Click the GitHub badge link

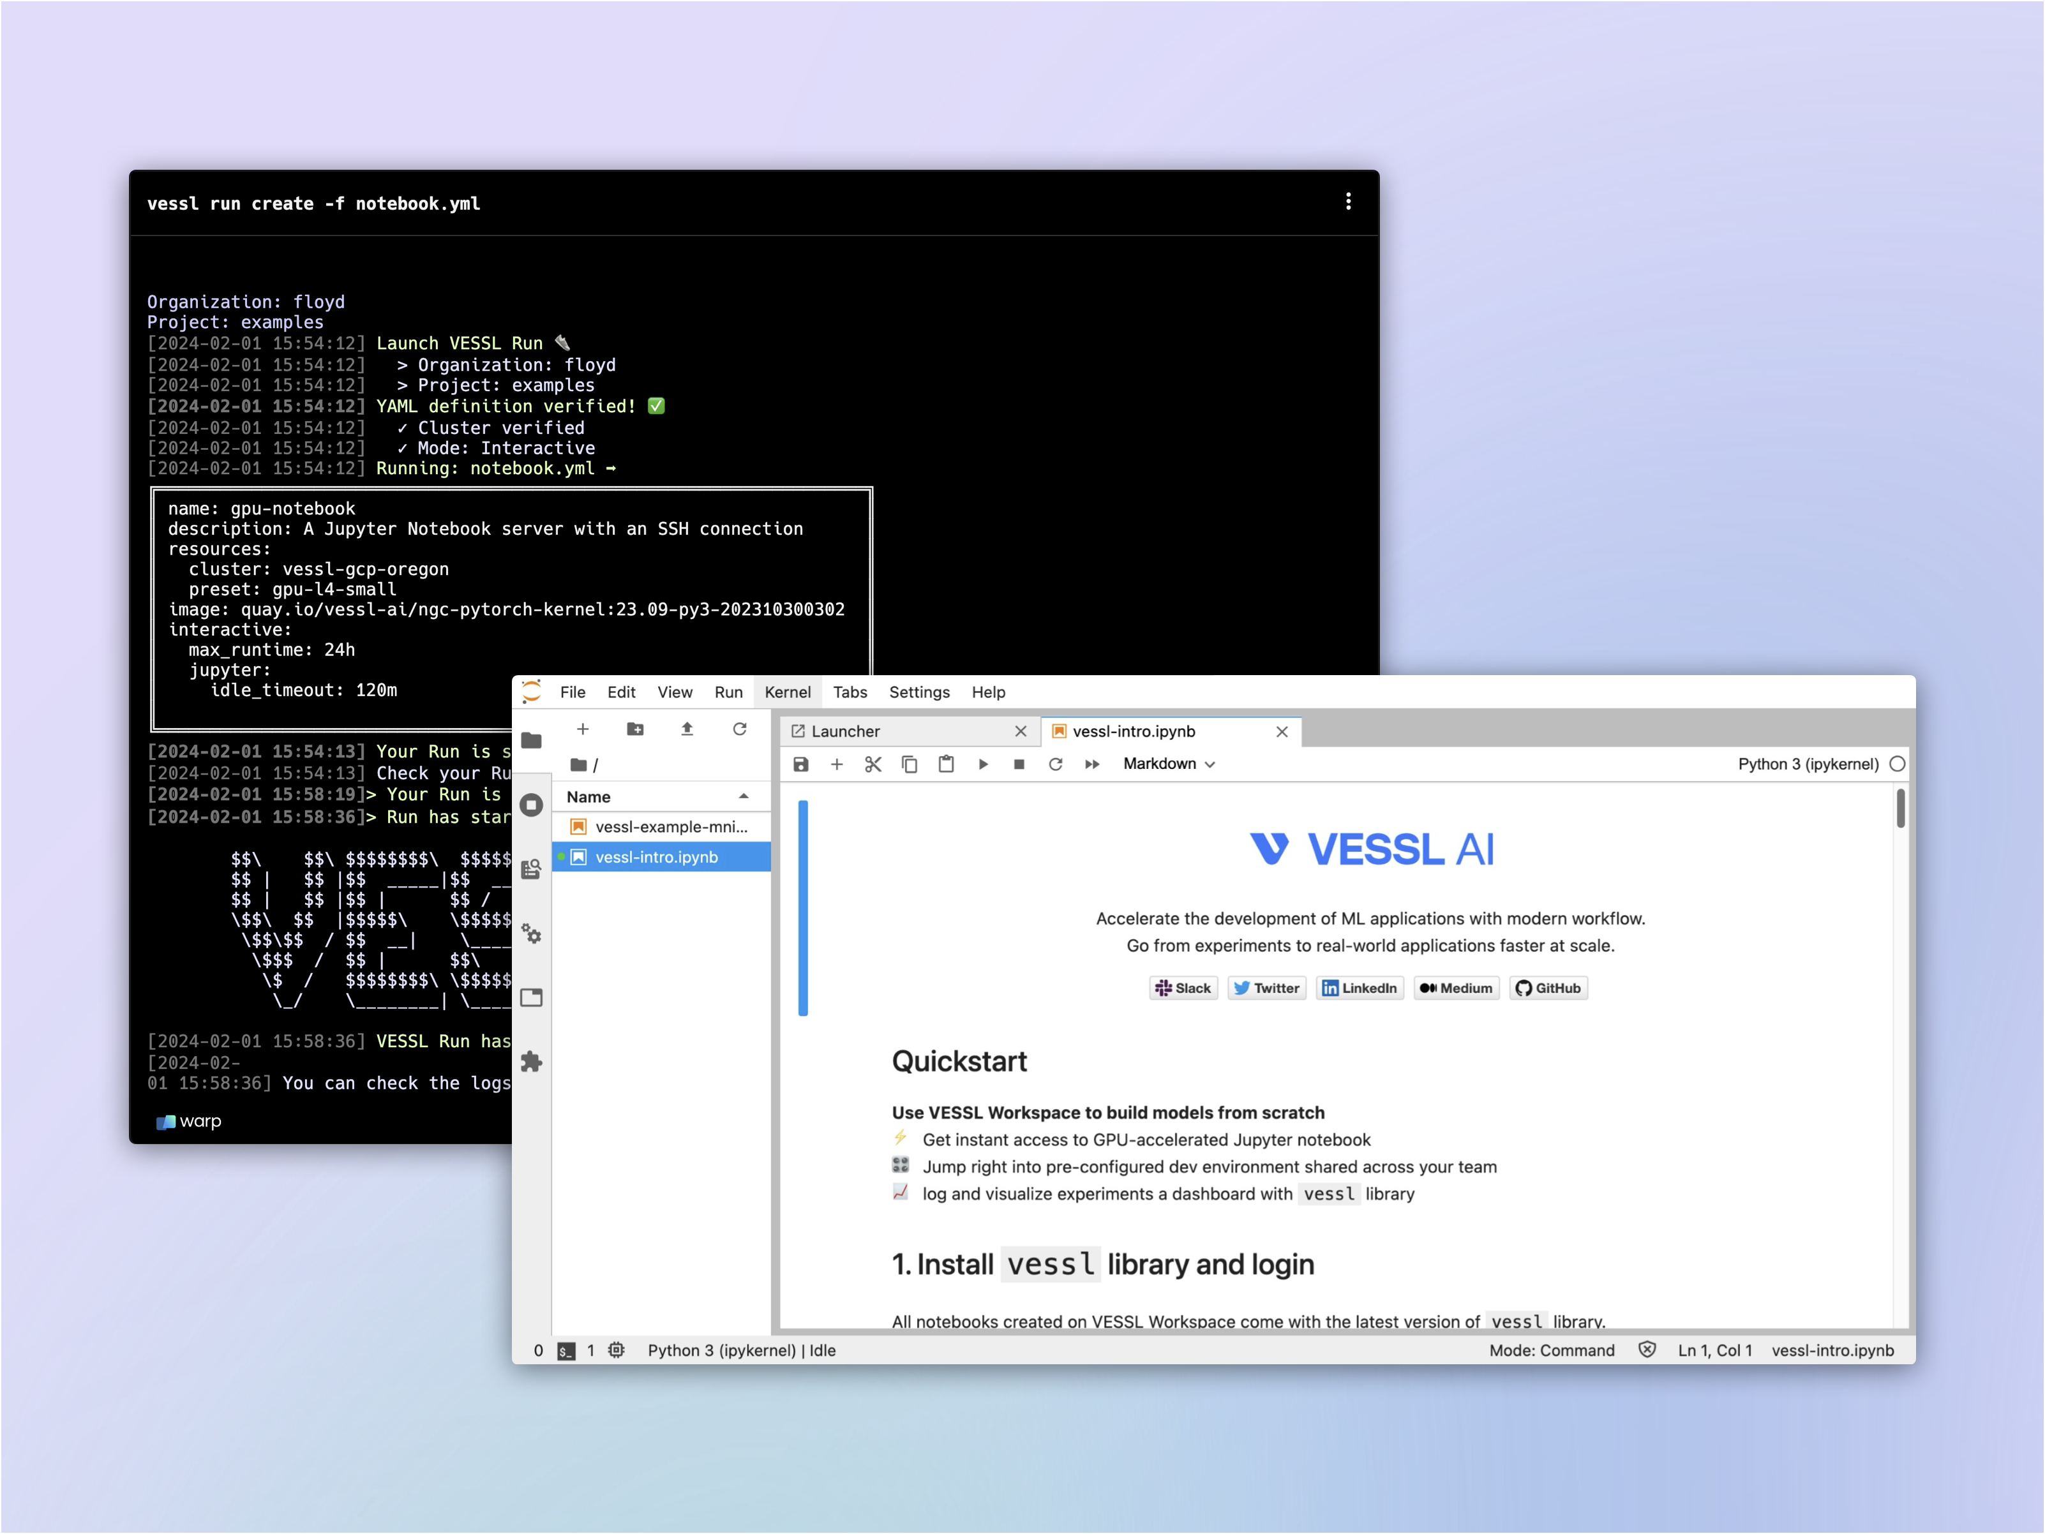tap(1548, 988)
